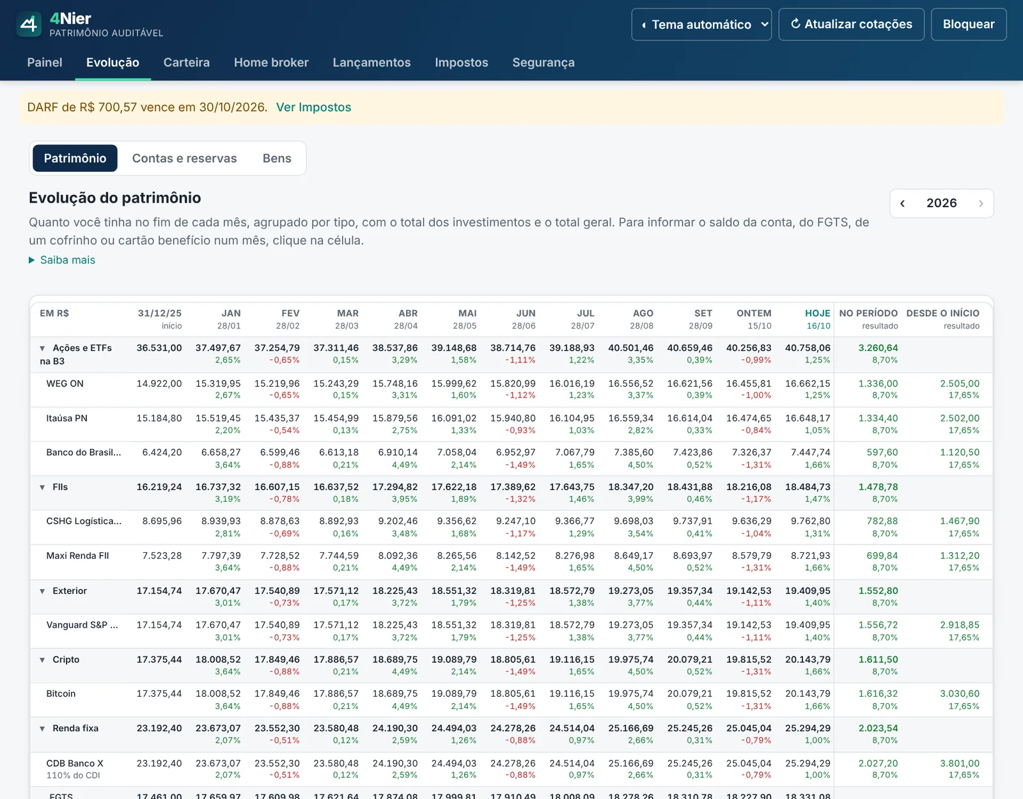Screen dimensions: 1023x799
Task: Go to next year arrow
Action: coord(981,203)
